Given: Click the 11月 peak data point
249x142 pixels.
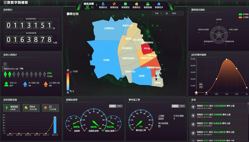Looking at the screenshot, I should point(226,59).
